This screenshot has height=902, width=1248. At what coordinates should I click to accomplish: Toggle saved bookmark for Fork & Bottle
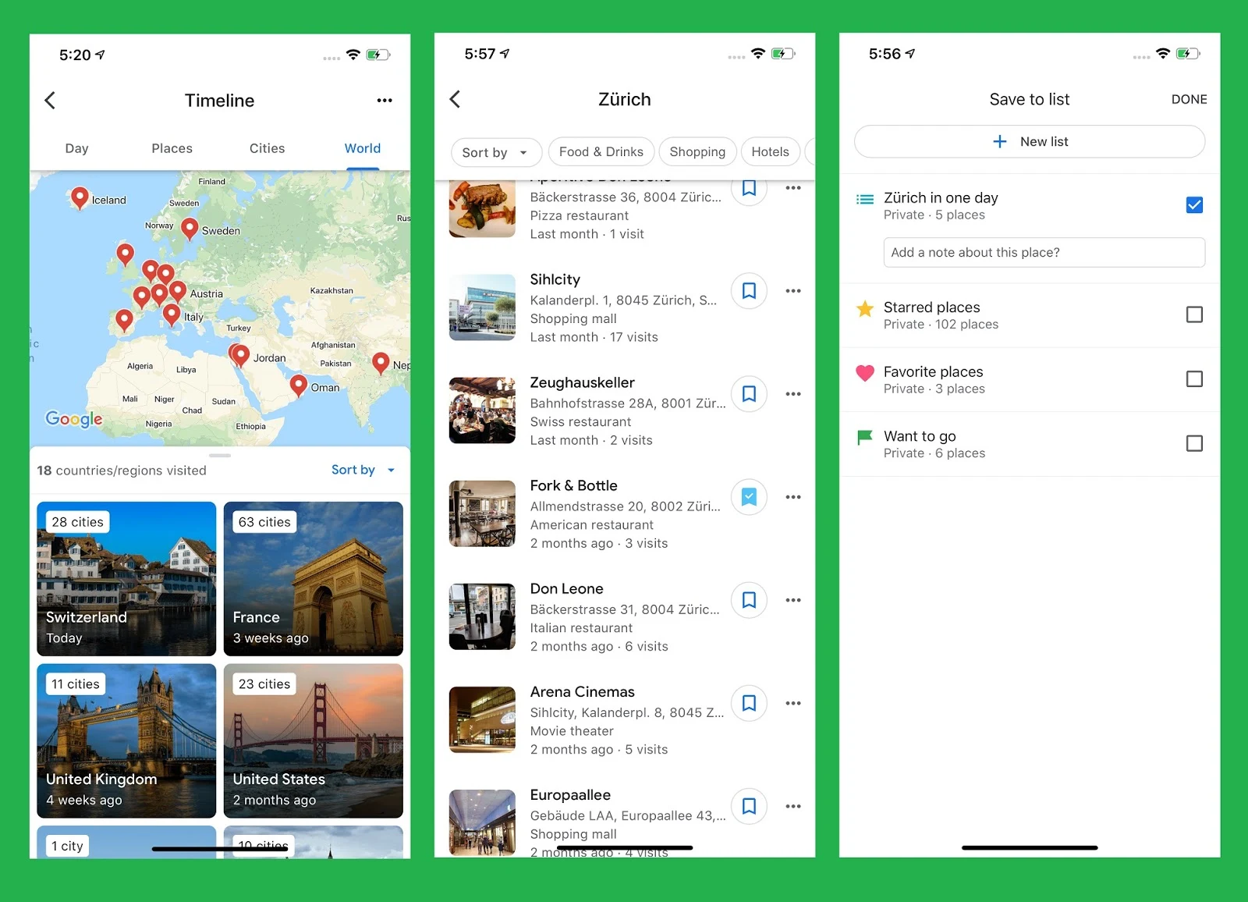tap(749, 497)
